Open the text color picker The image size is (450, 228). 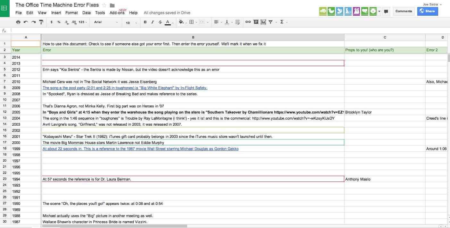(x=168, y=22)
